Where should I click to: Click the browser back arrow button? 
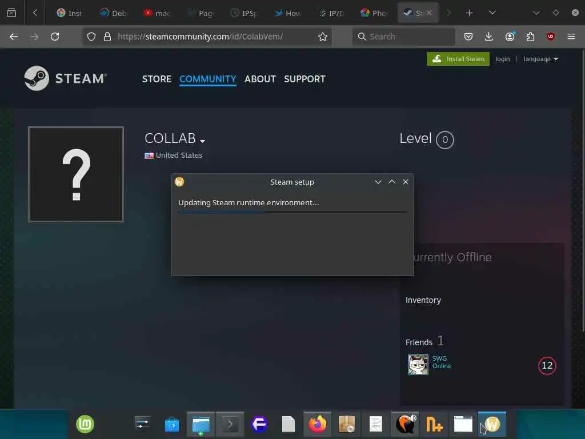pos(14,37)
